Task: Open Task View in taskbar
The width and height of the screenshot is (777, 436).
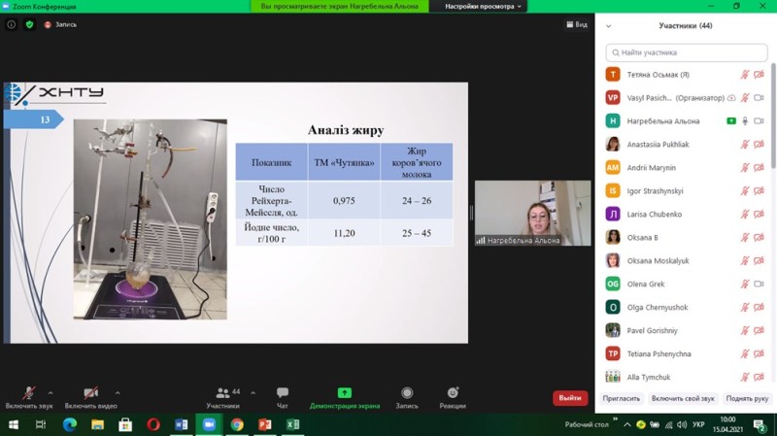Action: point(41,424)
